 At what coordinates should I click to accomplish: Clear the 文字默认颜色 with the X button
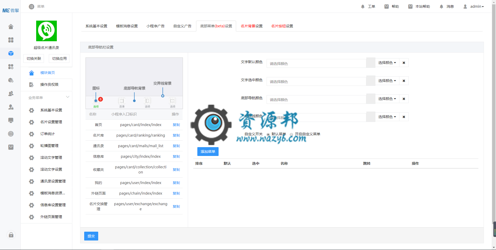point(404,63)
